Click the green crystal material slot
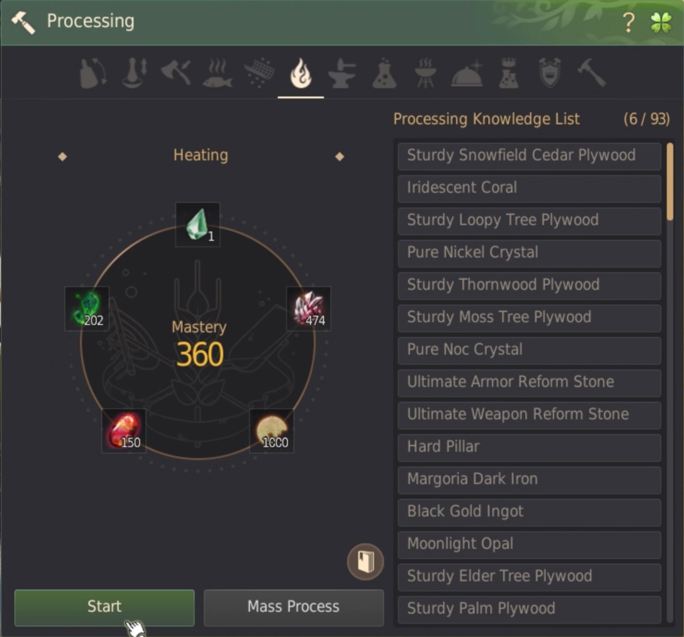Screen dimensions: 684x637 (198, 225)
